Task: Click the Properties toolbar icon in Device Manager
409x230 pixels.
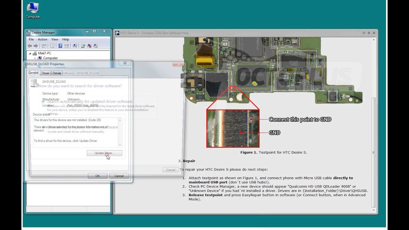Action: (x=52, y=46)
